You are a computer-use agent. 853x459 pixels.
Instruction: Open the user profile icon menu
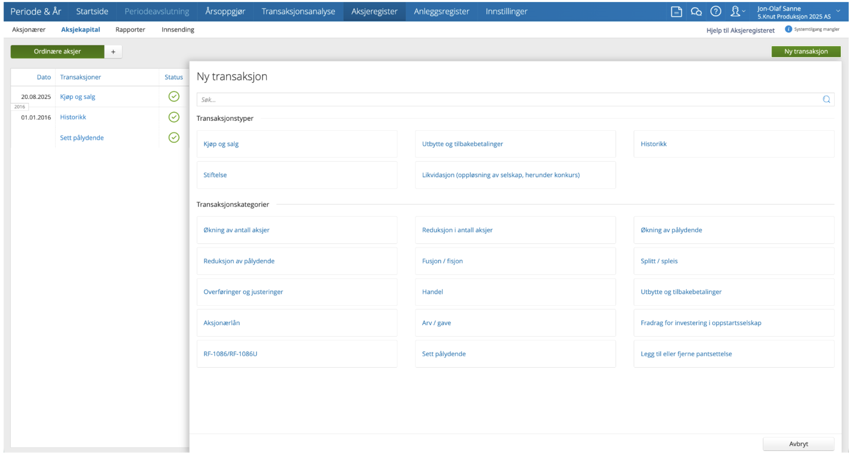coord(738,12)
